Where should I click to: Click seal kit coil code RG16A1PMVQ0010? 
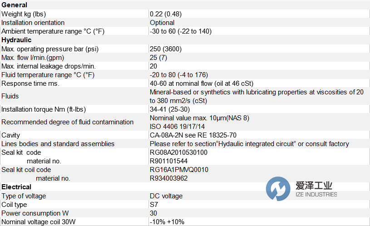[x=179, y=170]
